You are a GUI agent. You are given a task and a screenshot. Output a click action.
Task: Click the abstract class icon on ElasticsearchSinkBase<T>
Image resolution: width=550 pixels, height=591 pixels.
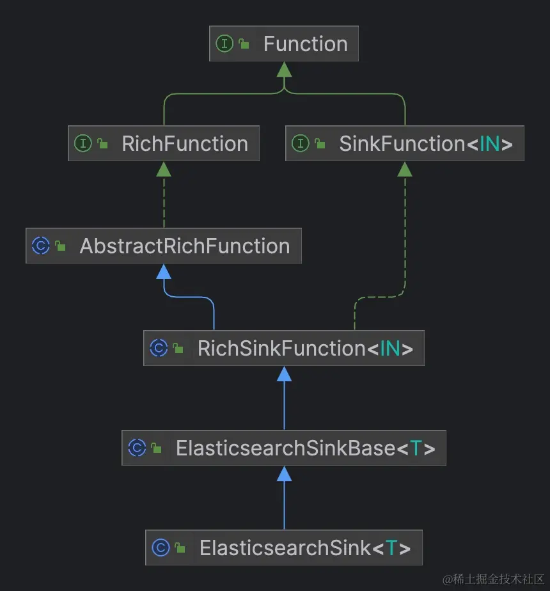pyautogui.click(x=137, y=448)
